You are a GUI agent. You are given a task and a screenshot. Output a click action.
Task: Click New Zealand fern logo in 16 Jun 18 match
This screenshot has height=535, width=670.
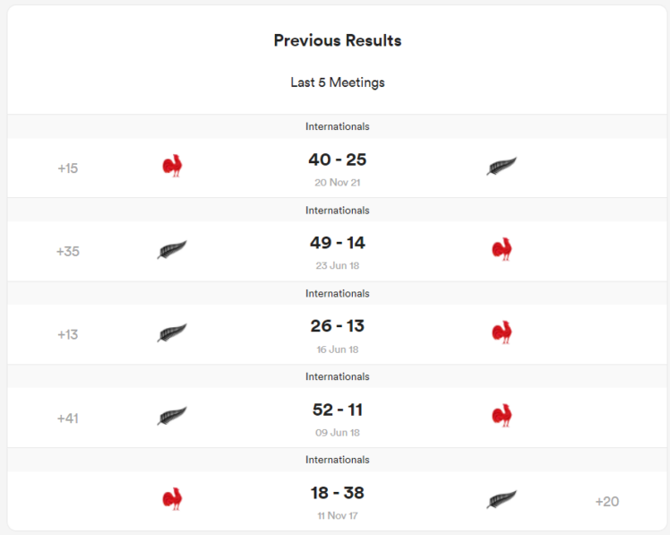[x=172, y=333]
